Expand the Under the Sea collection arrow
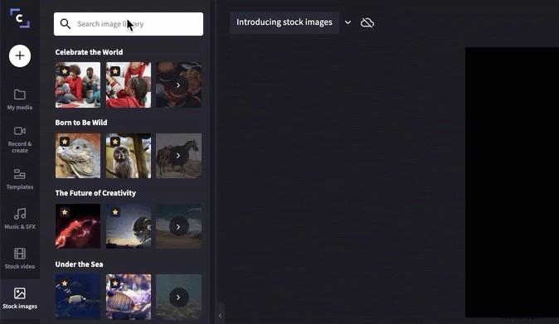This screenshot has height=324, width=559. (x=178, y=297)
